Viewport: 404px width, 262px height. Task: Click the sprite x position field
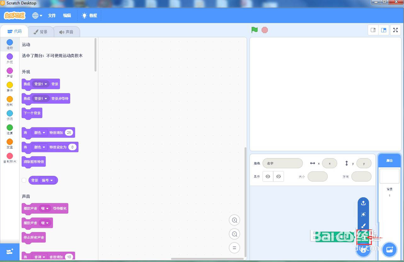point(330,163)
